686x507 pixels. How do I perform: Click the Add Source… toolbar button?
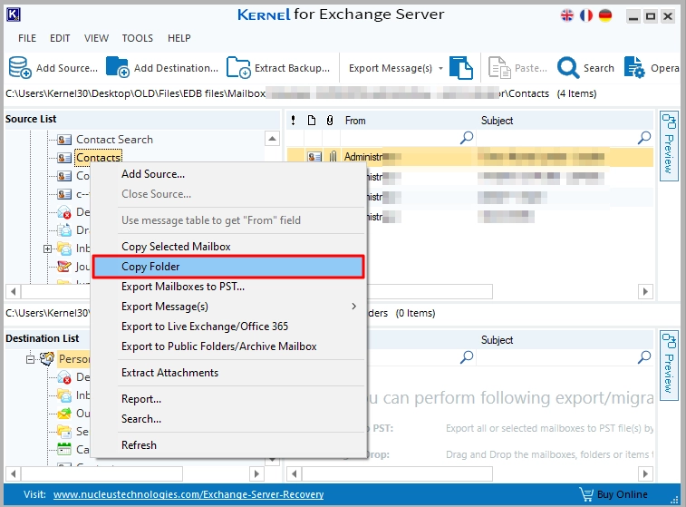[x=53, y=68]
